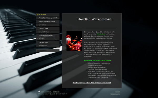Open the Impressum page
This screenshot has width=158, height=98.
[48, 46]
